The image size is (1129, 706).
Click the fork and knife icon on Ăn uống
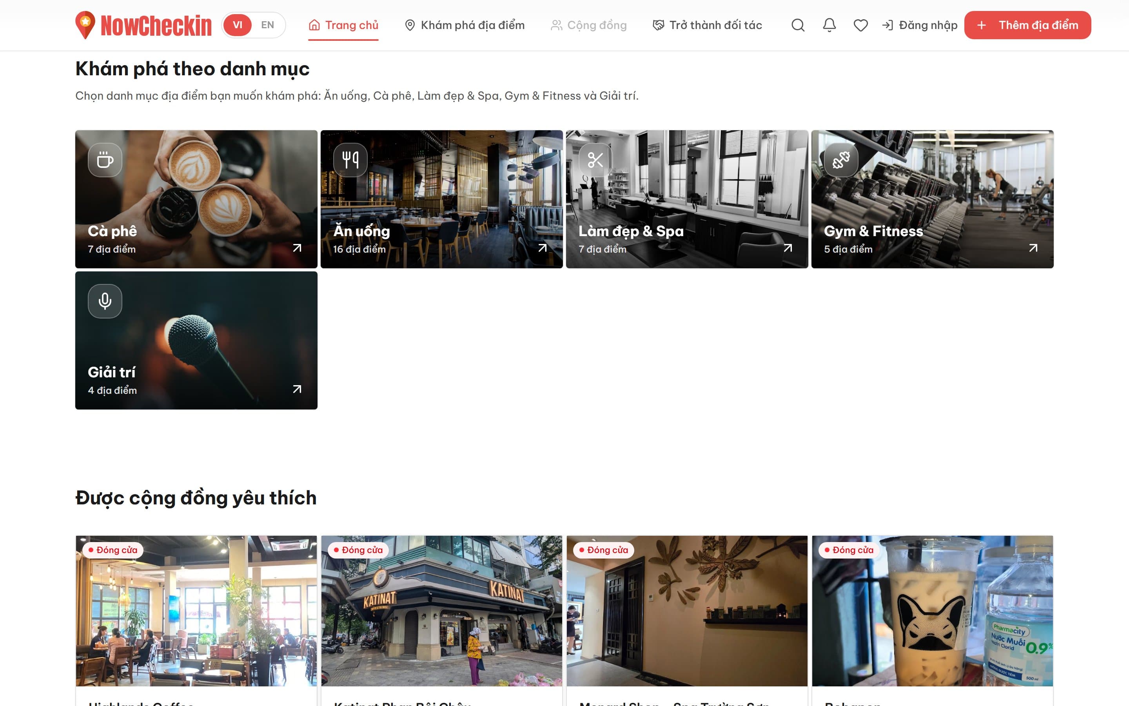click(x=350, y=160)
